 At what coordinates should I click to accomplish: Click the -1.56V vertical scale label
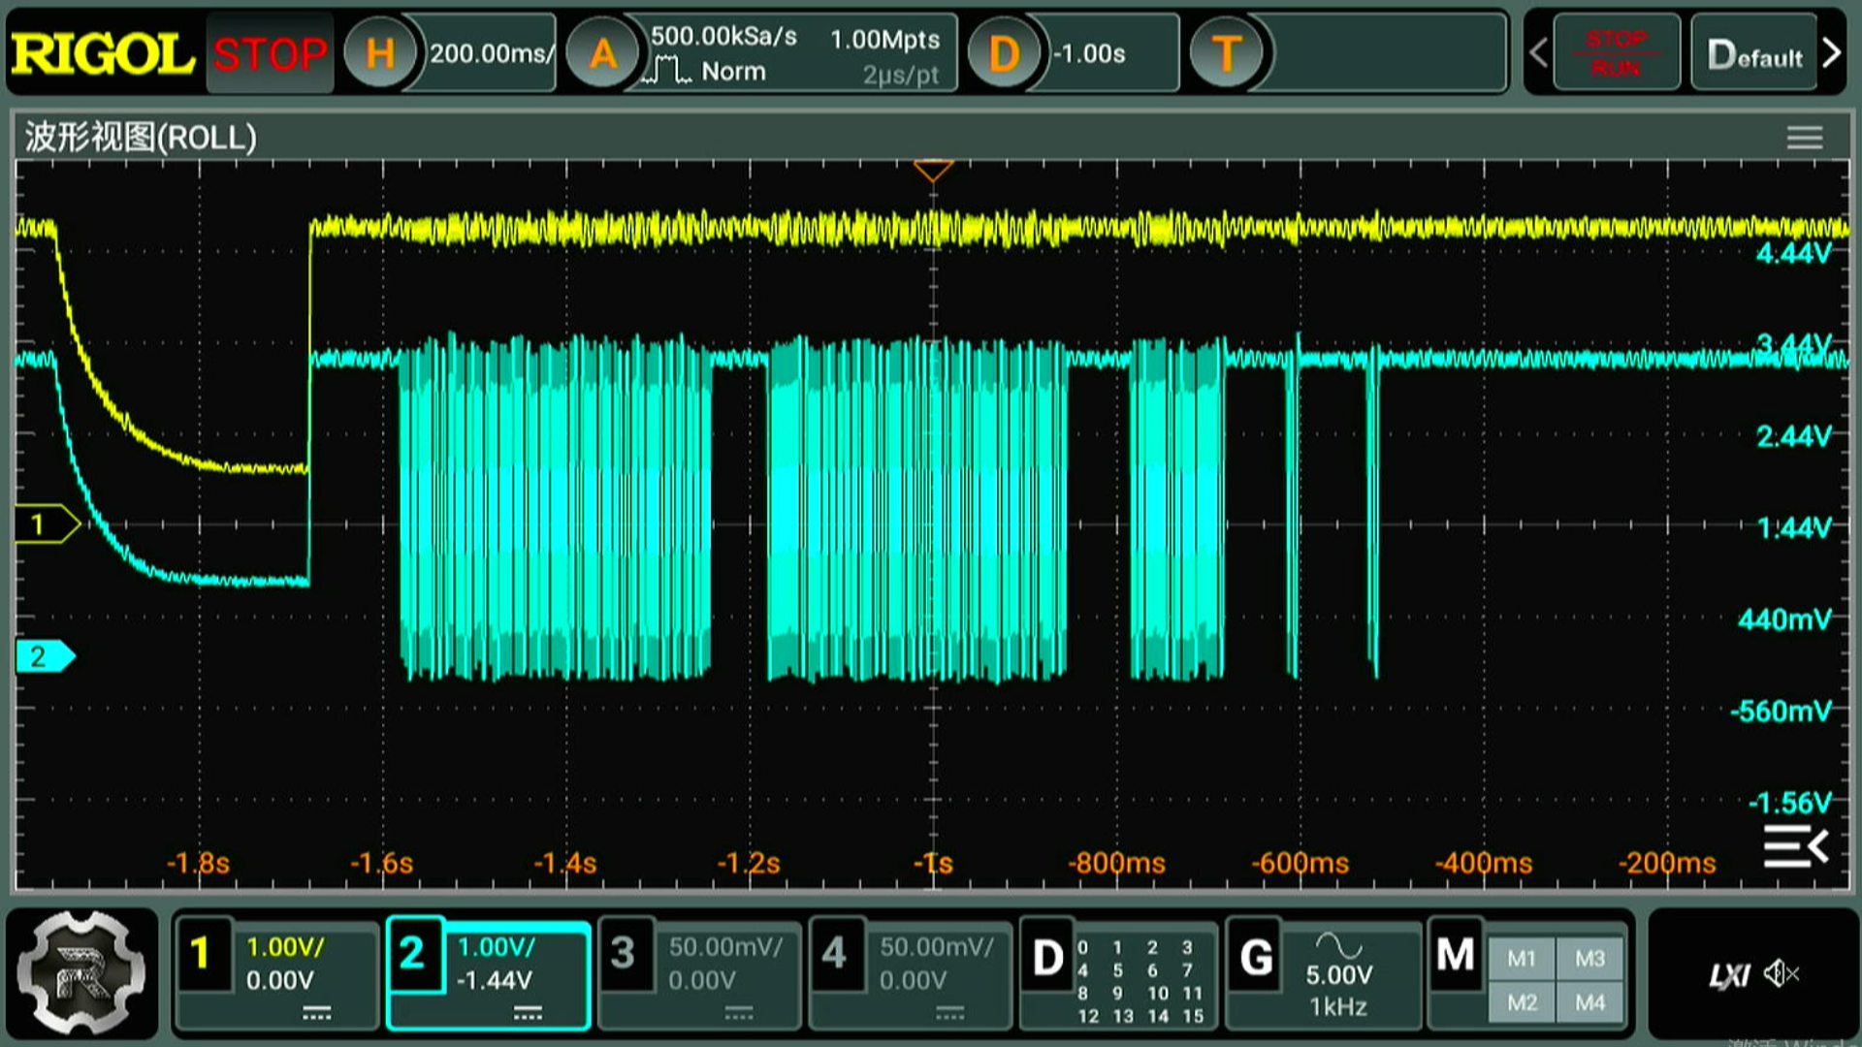1790,803
